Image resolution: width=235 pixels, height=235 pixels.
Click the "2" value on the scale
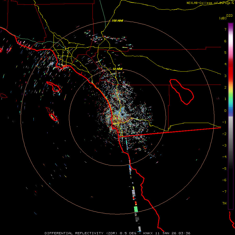coord(225,87)
